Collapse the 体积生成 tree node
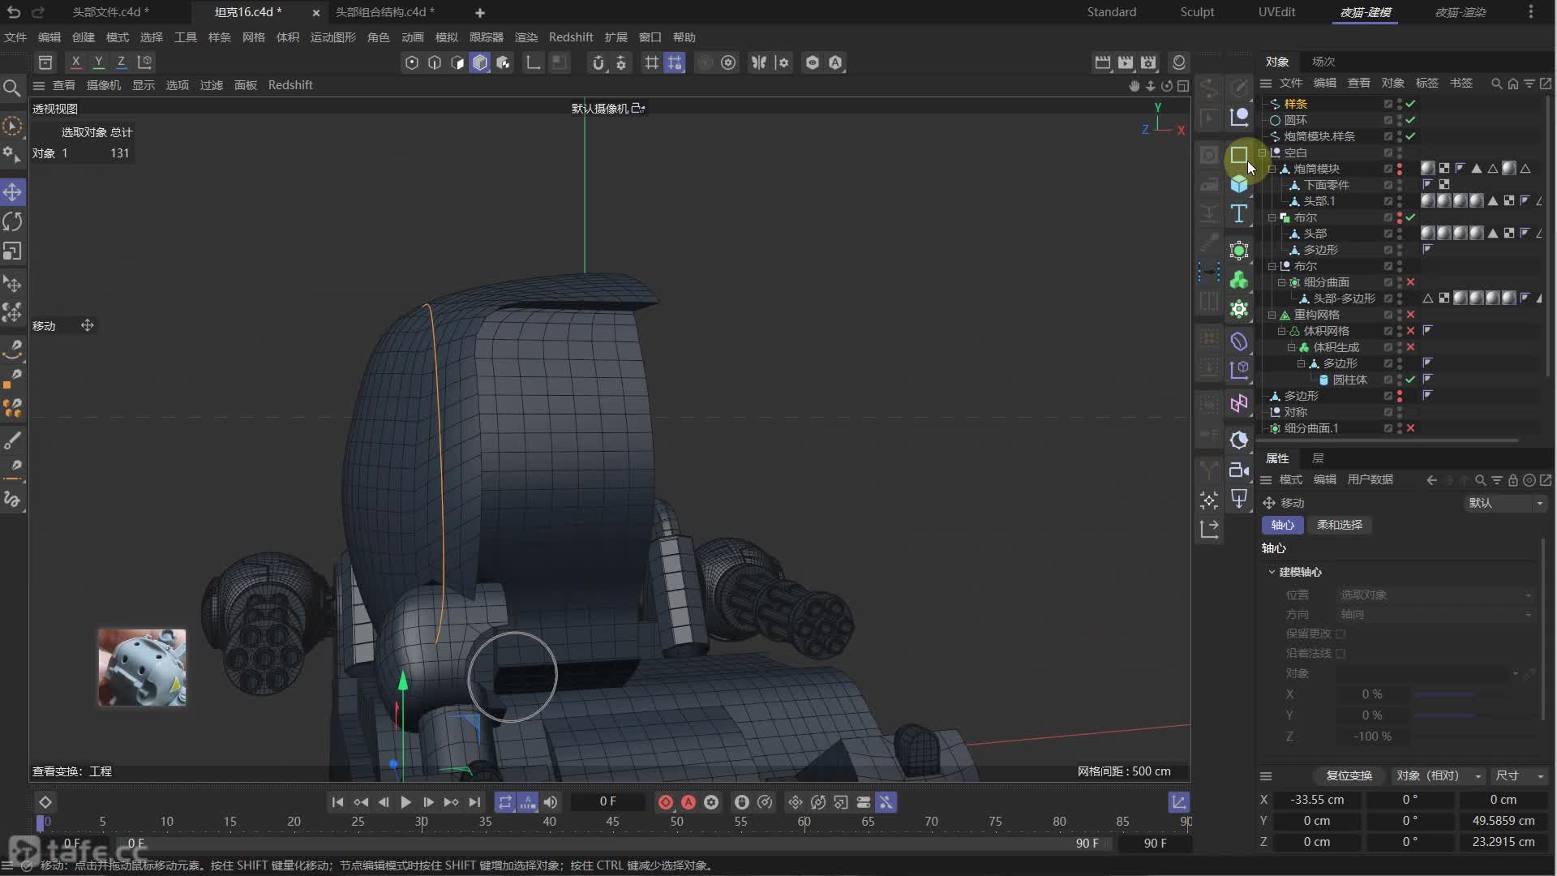This screenshot has height=876, width=1557. pyautogui.click(x=1291, y=347)
